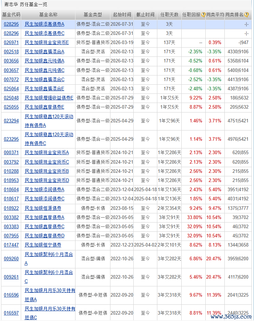254x322 pixels.
Task: Open 民生加银月月乐30天持有短债A link
Action: coord(50,295)
